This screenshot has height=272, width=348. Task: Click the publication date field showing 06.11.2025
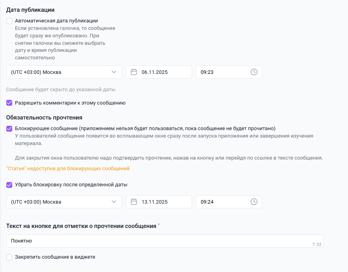[161, 72]
